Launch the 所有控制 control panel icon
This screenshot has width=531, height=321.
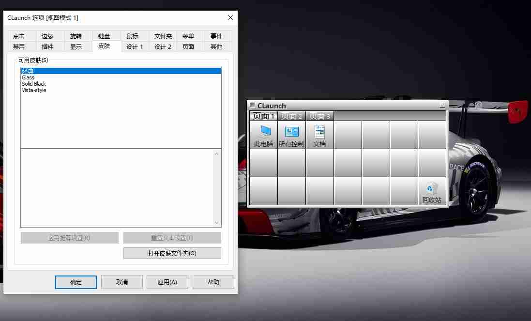click(x=291, y=135)
